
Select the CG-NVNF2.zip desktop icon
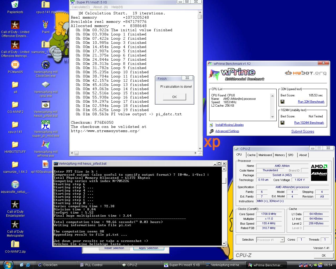[x=15, y=244]
